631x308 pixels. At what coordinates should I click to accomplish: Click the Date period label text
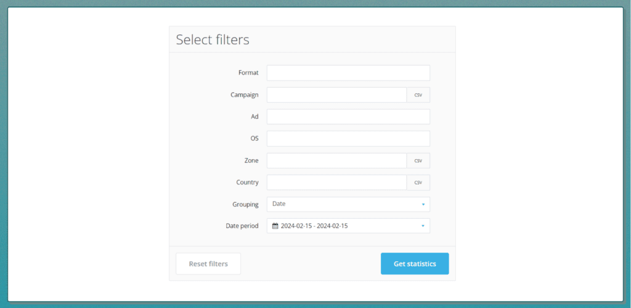click(242, 226)
